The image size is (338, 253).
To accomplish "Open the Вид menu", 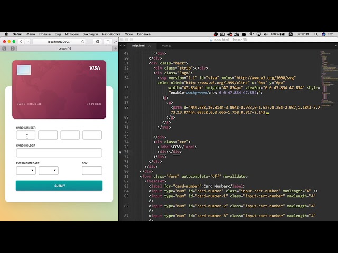I will pyautogui.click(x=58, y=34).
